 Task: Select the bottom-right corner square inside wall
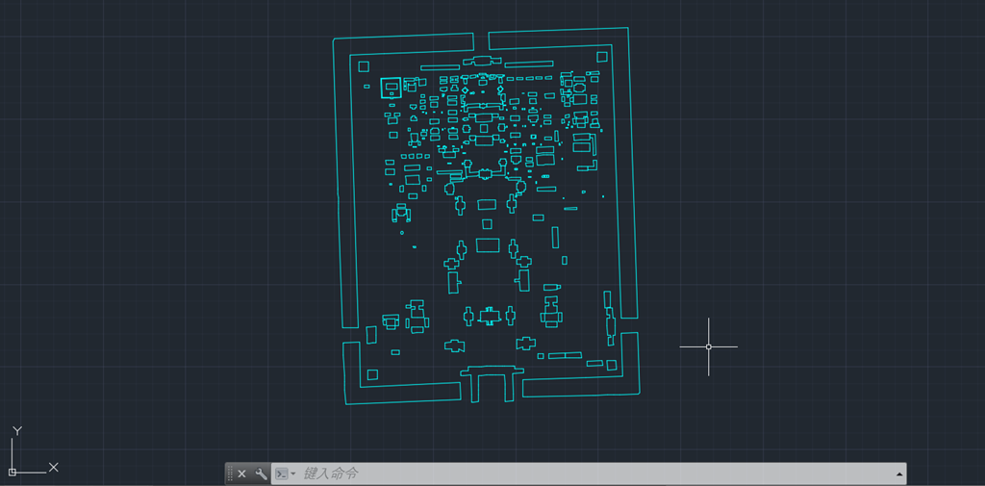[x=612, y=364]
